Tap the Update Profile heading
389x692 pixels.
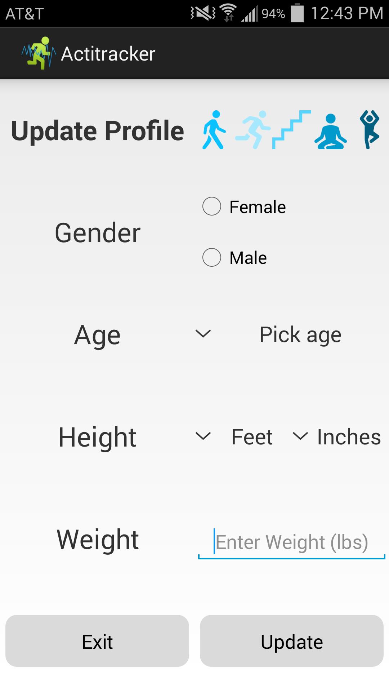pos(98,130)
